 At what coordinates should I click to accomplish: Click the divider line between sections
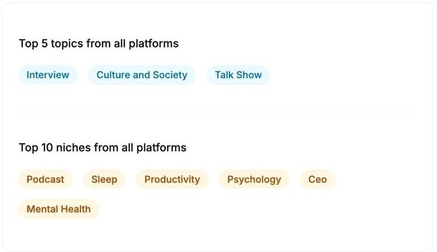coord(217,112)
